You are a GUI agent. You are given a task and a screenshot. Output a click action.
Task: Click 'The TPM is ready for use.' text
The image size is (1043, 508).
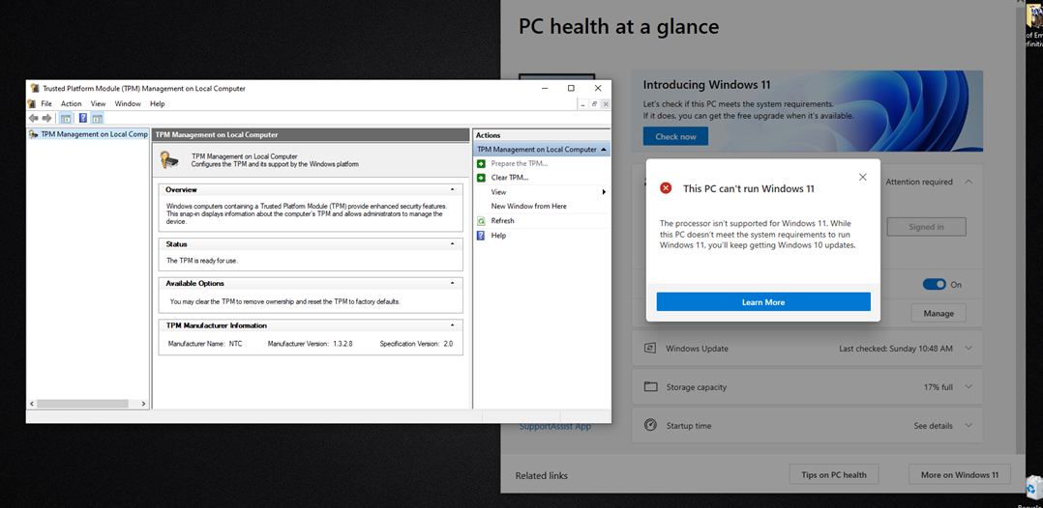pos(201,261)
